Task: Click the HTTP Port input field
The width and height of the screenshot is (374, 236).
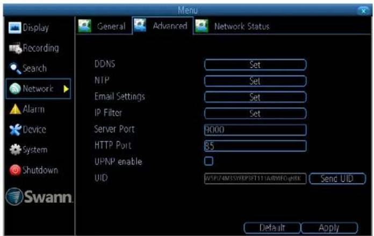Action: [x=255, y=146]
